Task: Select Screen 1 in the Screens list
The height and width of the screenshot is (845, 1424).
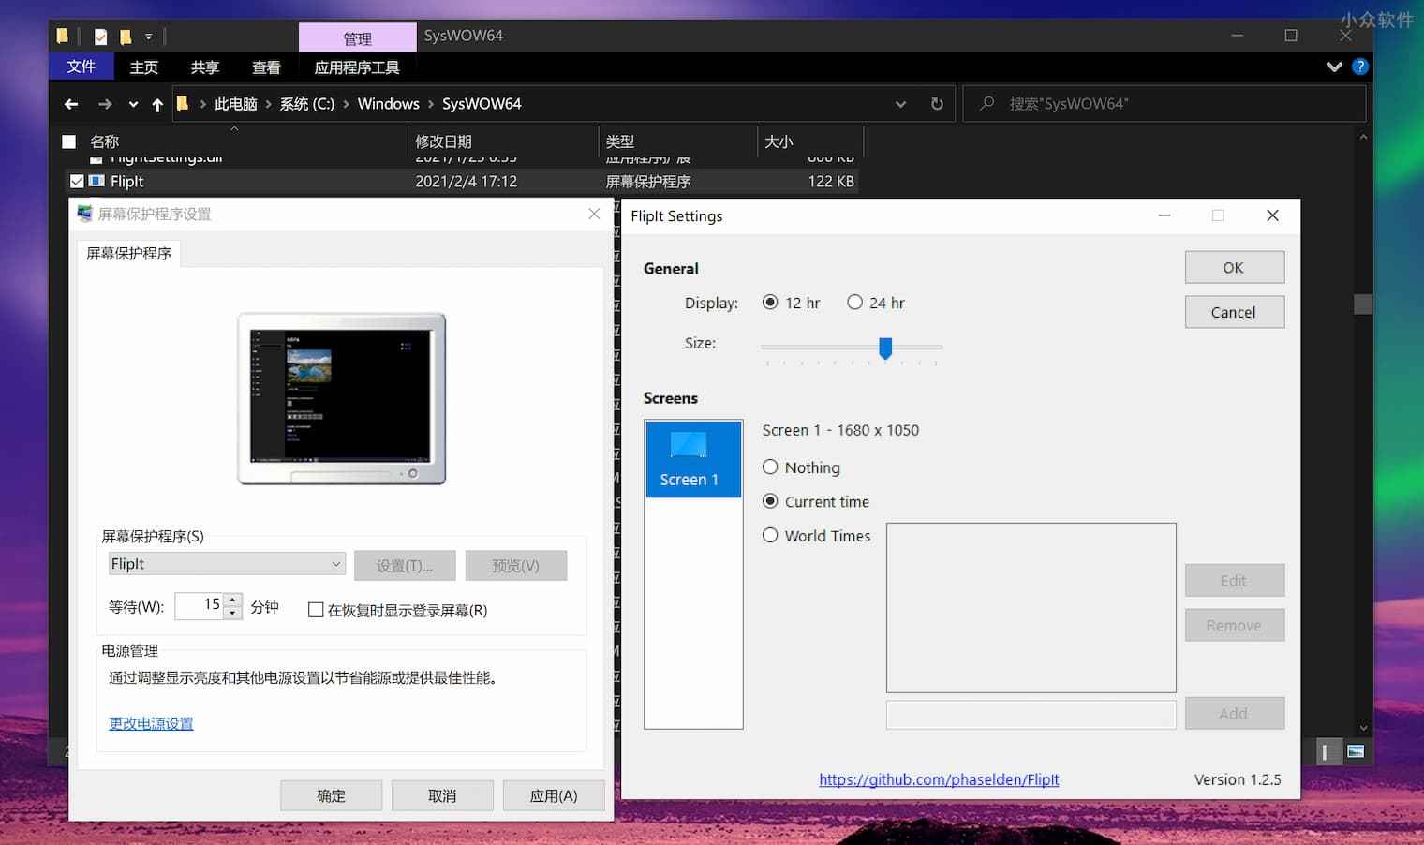Action: click(692, 459)
